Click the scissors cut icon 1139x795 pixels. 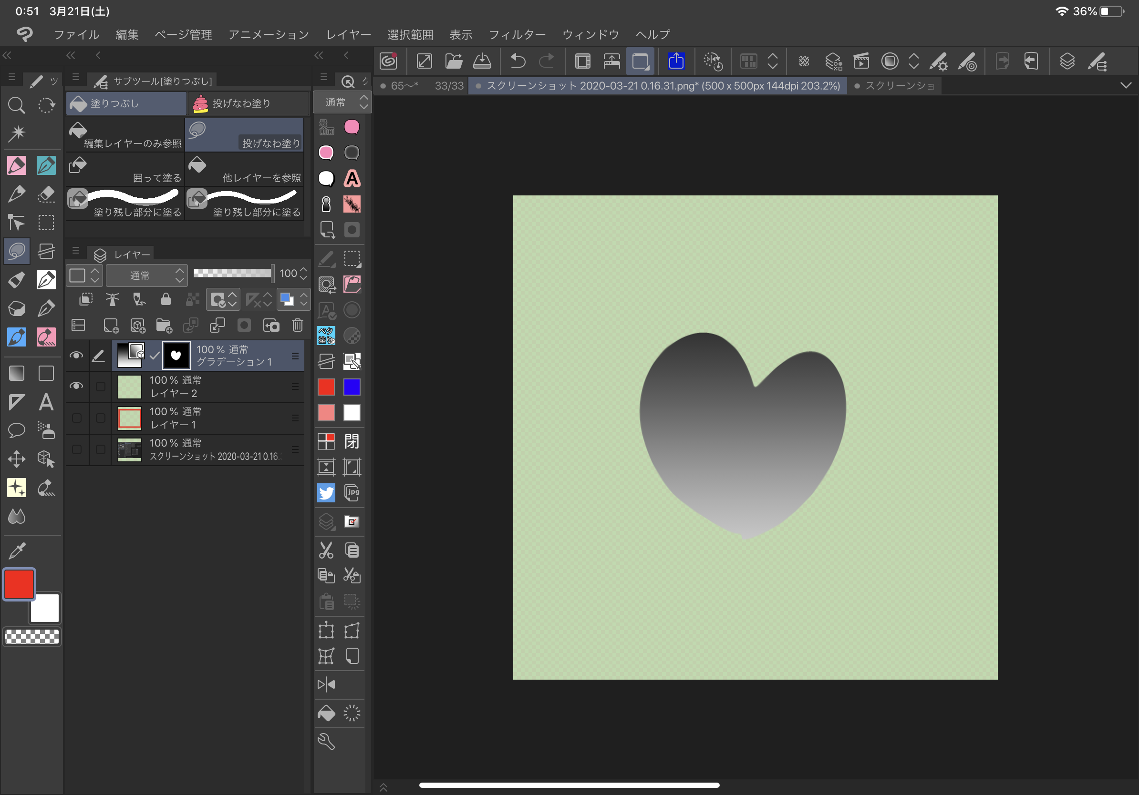pyautogui.click(x=326, y=550)
